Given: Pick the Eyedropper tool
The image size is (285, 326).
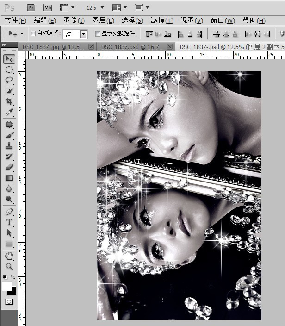Looking at the screenshot, I should pyautogui.click(x=9, y=113).
